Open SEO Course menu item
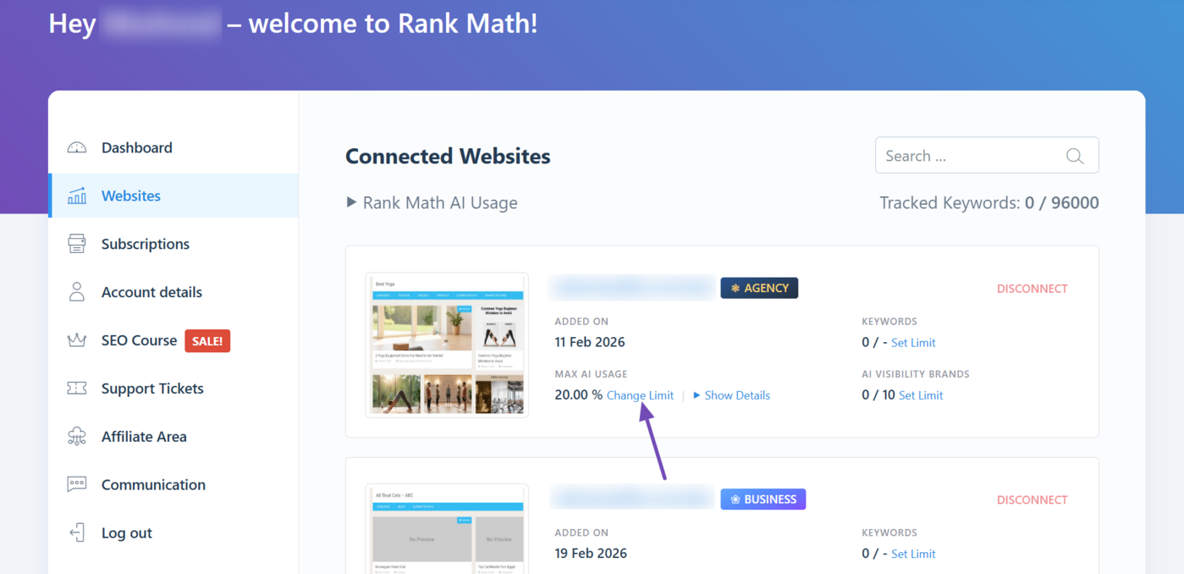Image resolution: width=1184 pixels, height=574 pixels. coord(173,340)
